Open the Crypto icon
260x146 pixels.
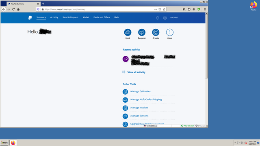pyautogui.click(x=156, y=32)
